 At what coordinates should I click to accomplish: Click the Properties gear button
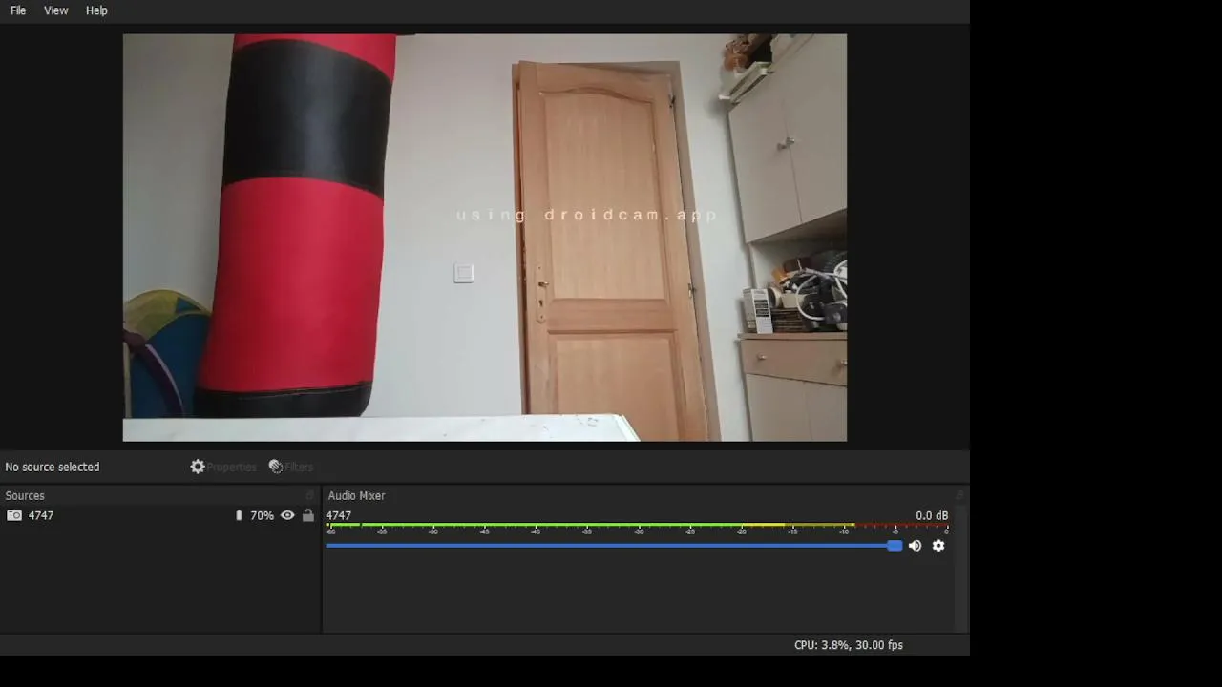[x=223, y=467]
